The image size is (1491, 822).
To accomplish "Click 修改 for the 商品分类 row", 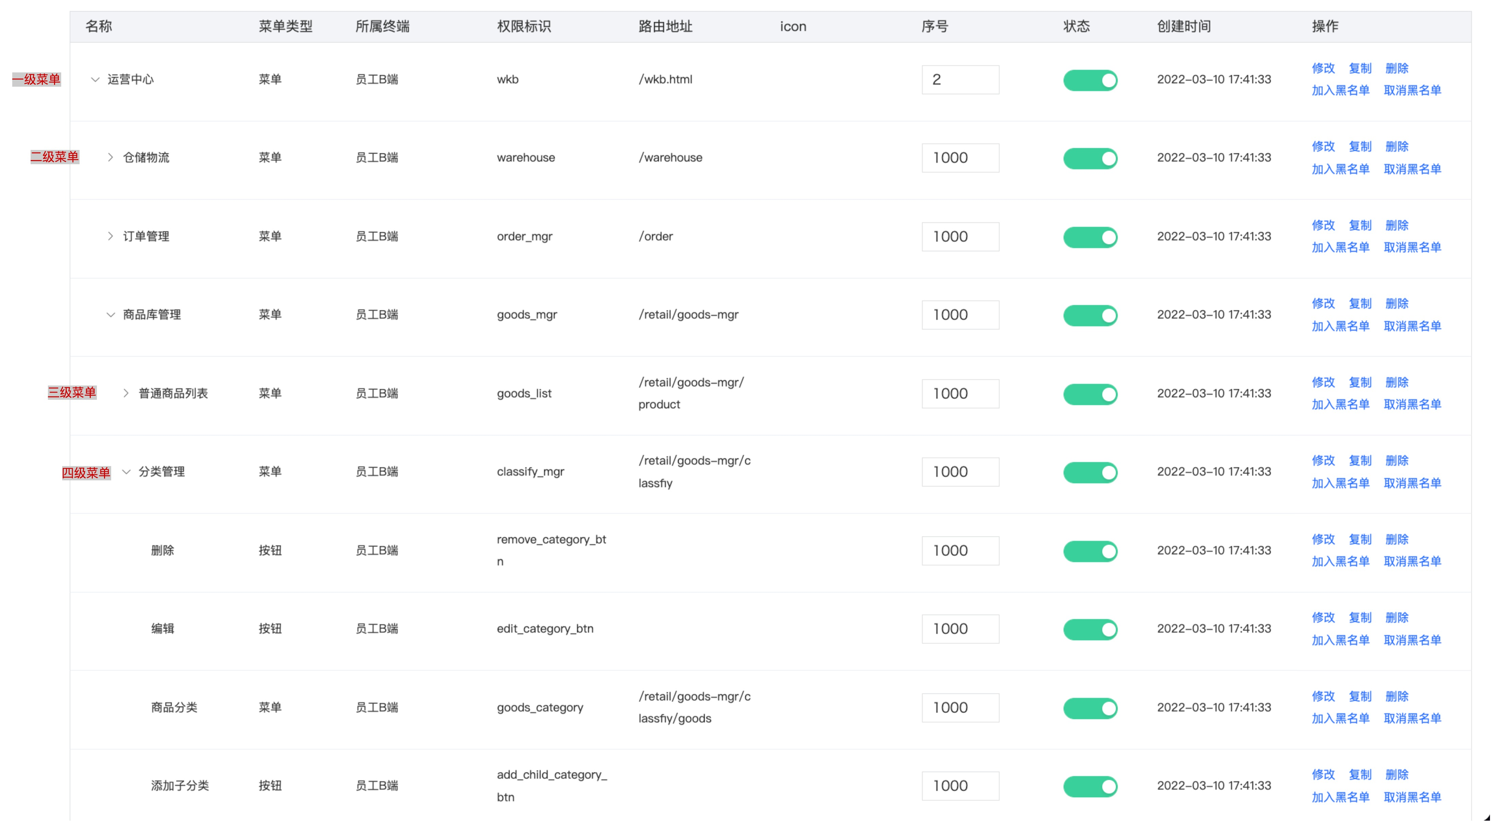I will [1323, 696].
